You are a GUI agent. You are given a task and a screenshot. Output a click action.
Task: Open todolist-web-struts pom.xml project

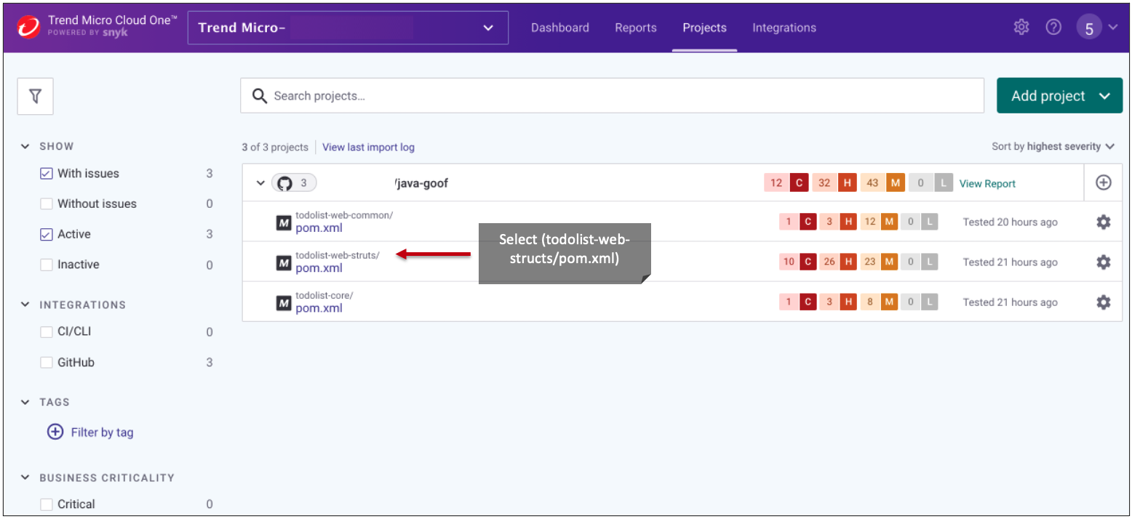319,268
